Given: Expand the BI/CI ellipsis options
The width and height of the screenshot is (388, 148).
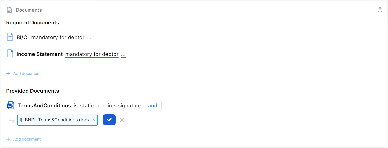Looking at the screenshot, I should (89, 38).
